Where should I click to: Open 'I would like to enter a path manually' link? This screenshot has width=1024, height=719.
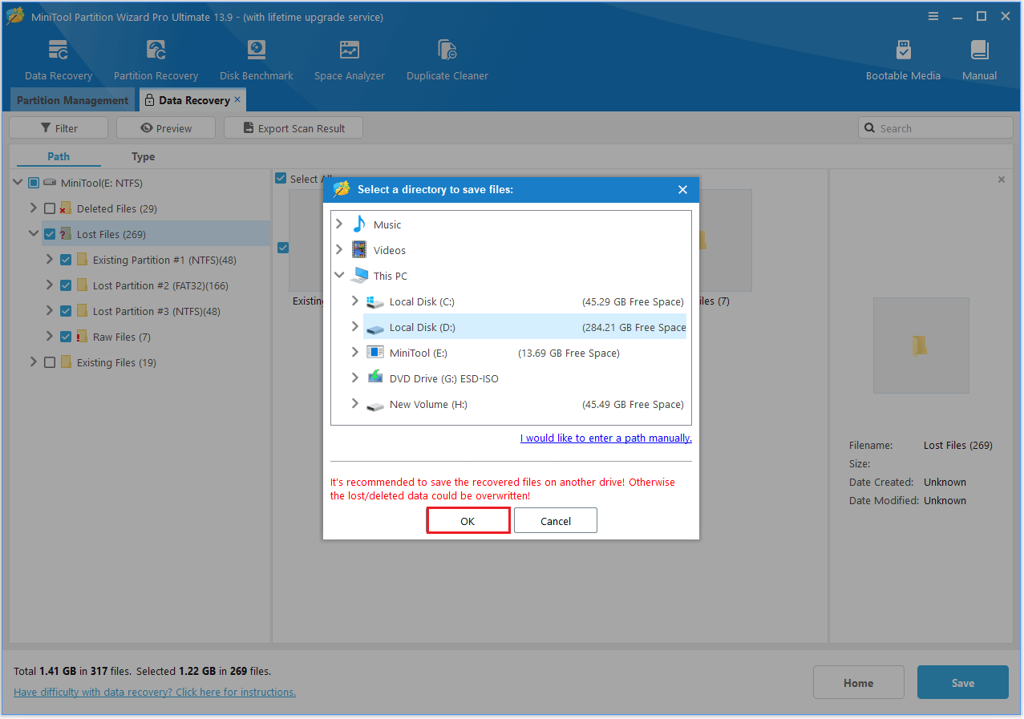pos(606,438)
